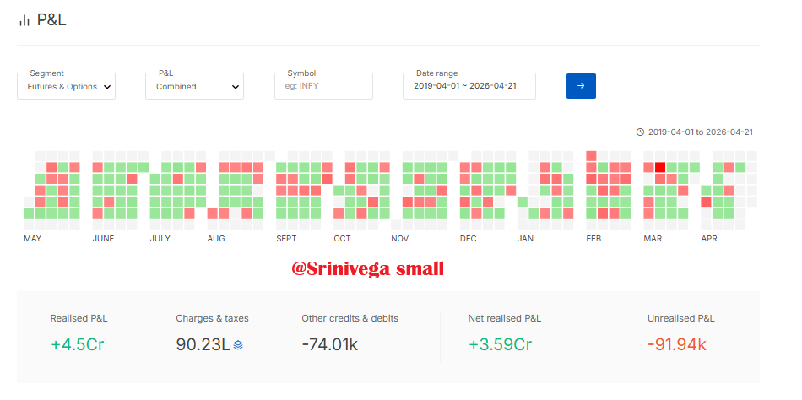Click the Unrealised P&L label
The image size is (802, 400).
[680, 318]
